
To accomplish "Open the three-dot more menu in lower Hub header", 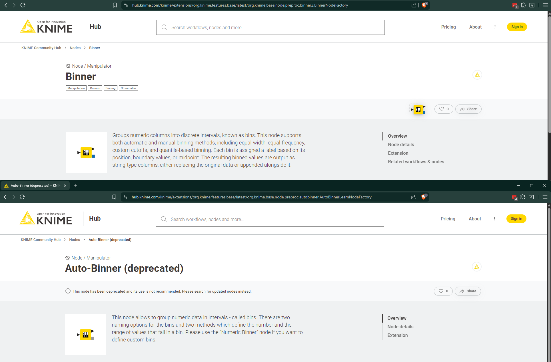I will 494,219.
